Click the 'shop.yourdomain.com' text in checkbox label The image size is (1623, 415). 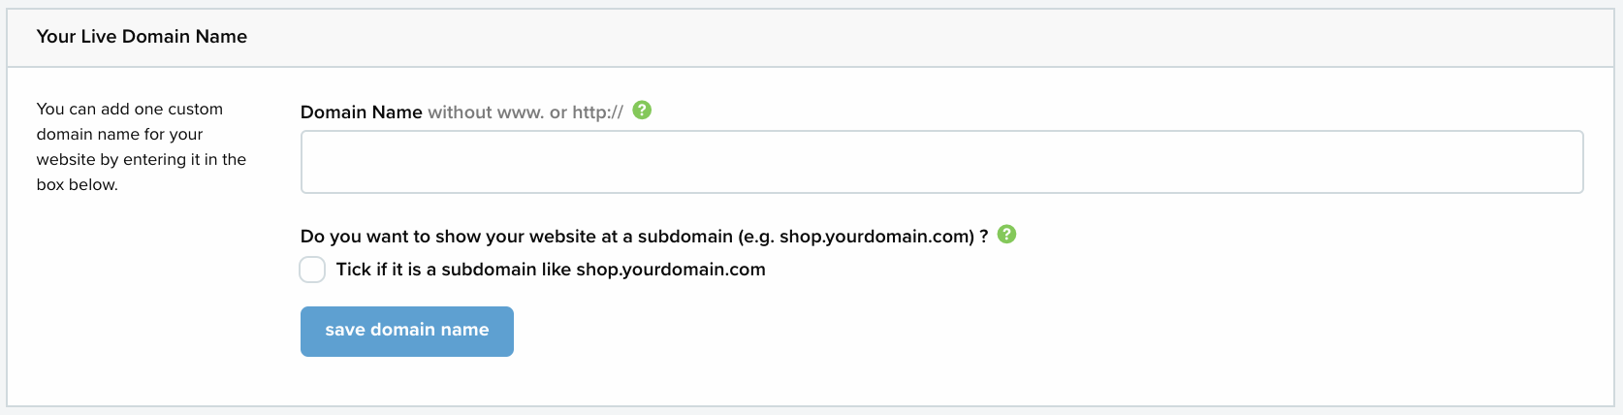click(671, 270)
